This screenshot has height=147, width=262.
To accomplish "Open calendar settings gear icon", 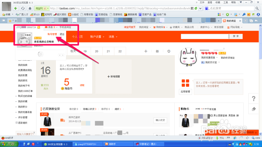I will pos(169,51).
